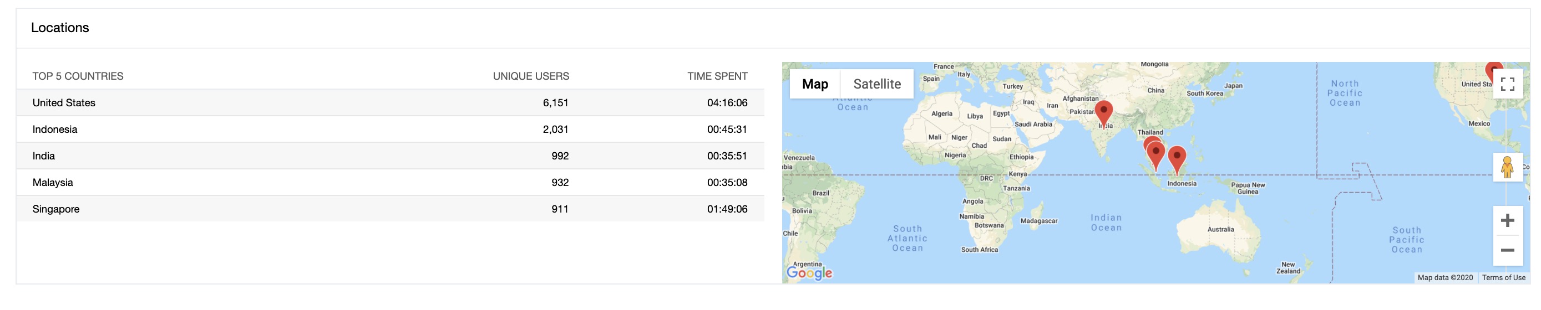This screenshot has width=1541, height=310.
Task: Click the Time Spent column header
Action: 717,76
